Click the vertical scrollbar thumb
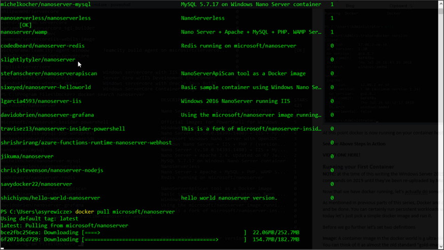 [x=441, y=11]
